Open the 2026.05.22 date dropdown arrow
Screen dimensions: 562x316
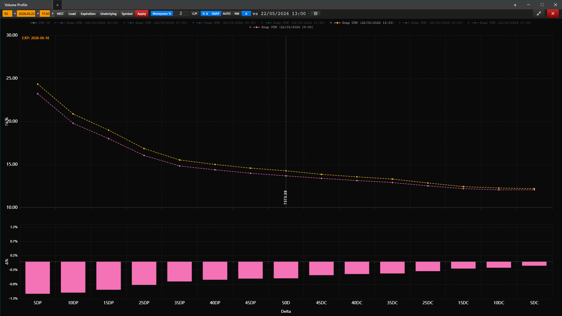coord(38,14)
